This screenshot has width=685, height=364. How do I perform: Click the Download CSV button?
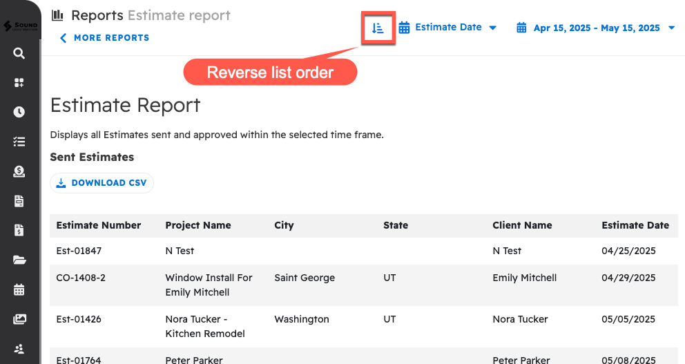click(x=102, y=183)
